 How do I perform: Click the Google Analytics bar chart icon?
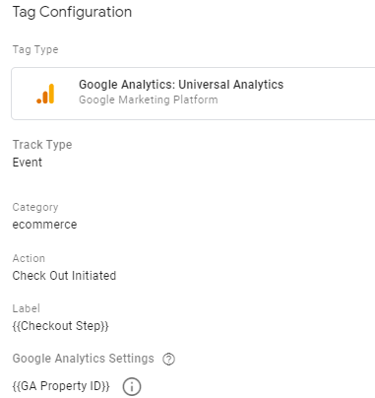(45, 94)
